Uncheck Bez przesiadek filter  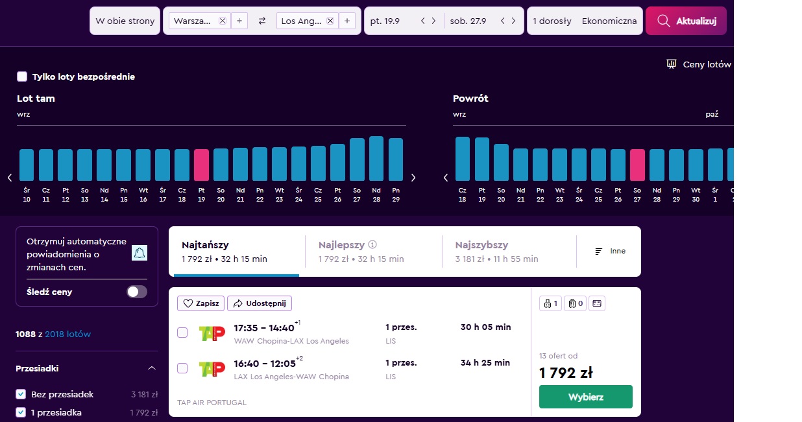coord(21,394)
